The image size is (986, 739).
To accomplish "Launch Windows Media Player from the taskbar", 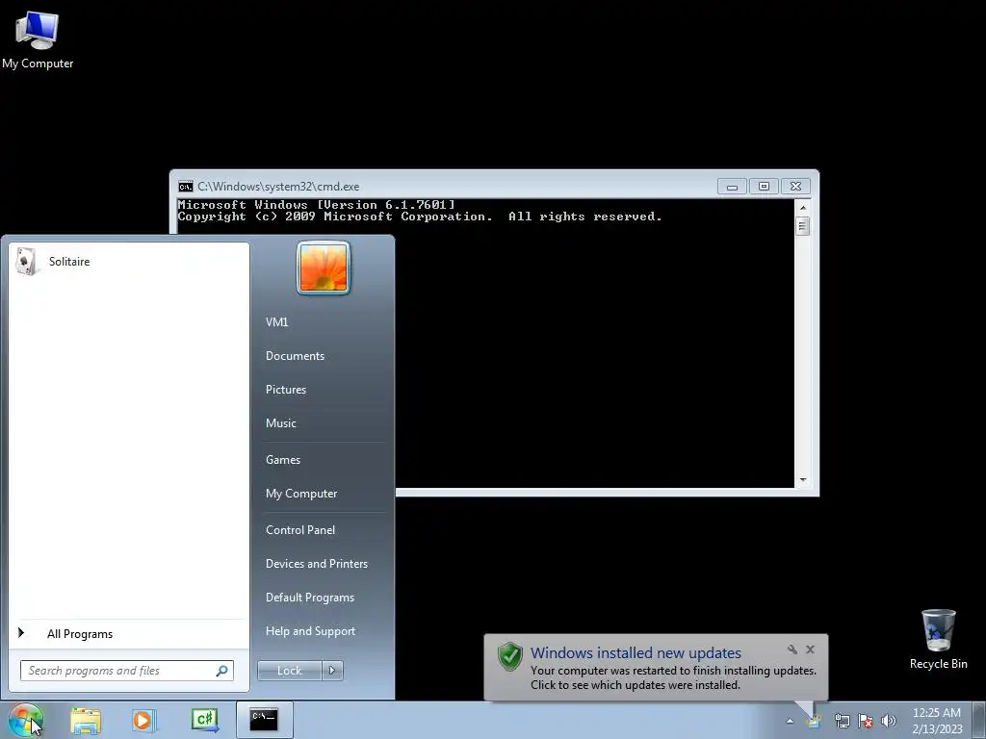I will pyautogui.click(x=143, y=720).
